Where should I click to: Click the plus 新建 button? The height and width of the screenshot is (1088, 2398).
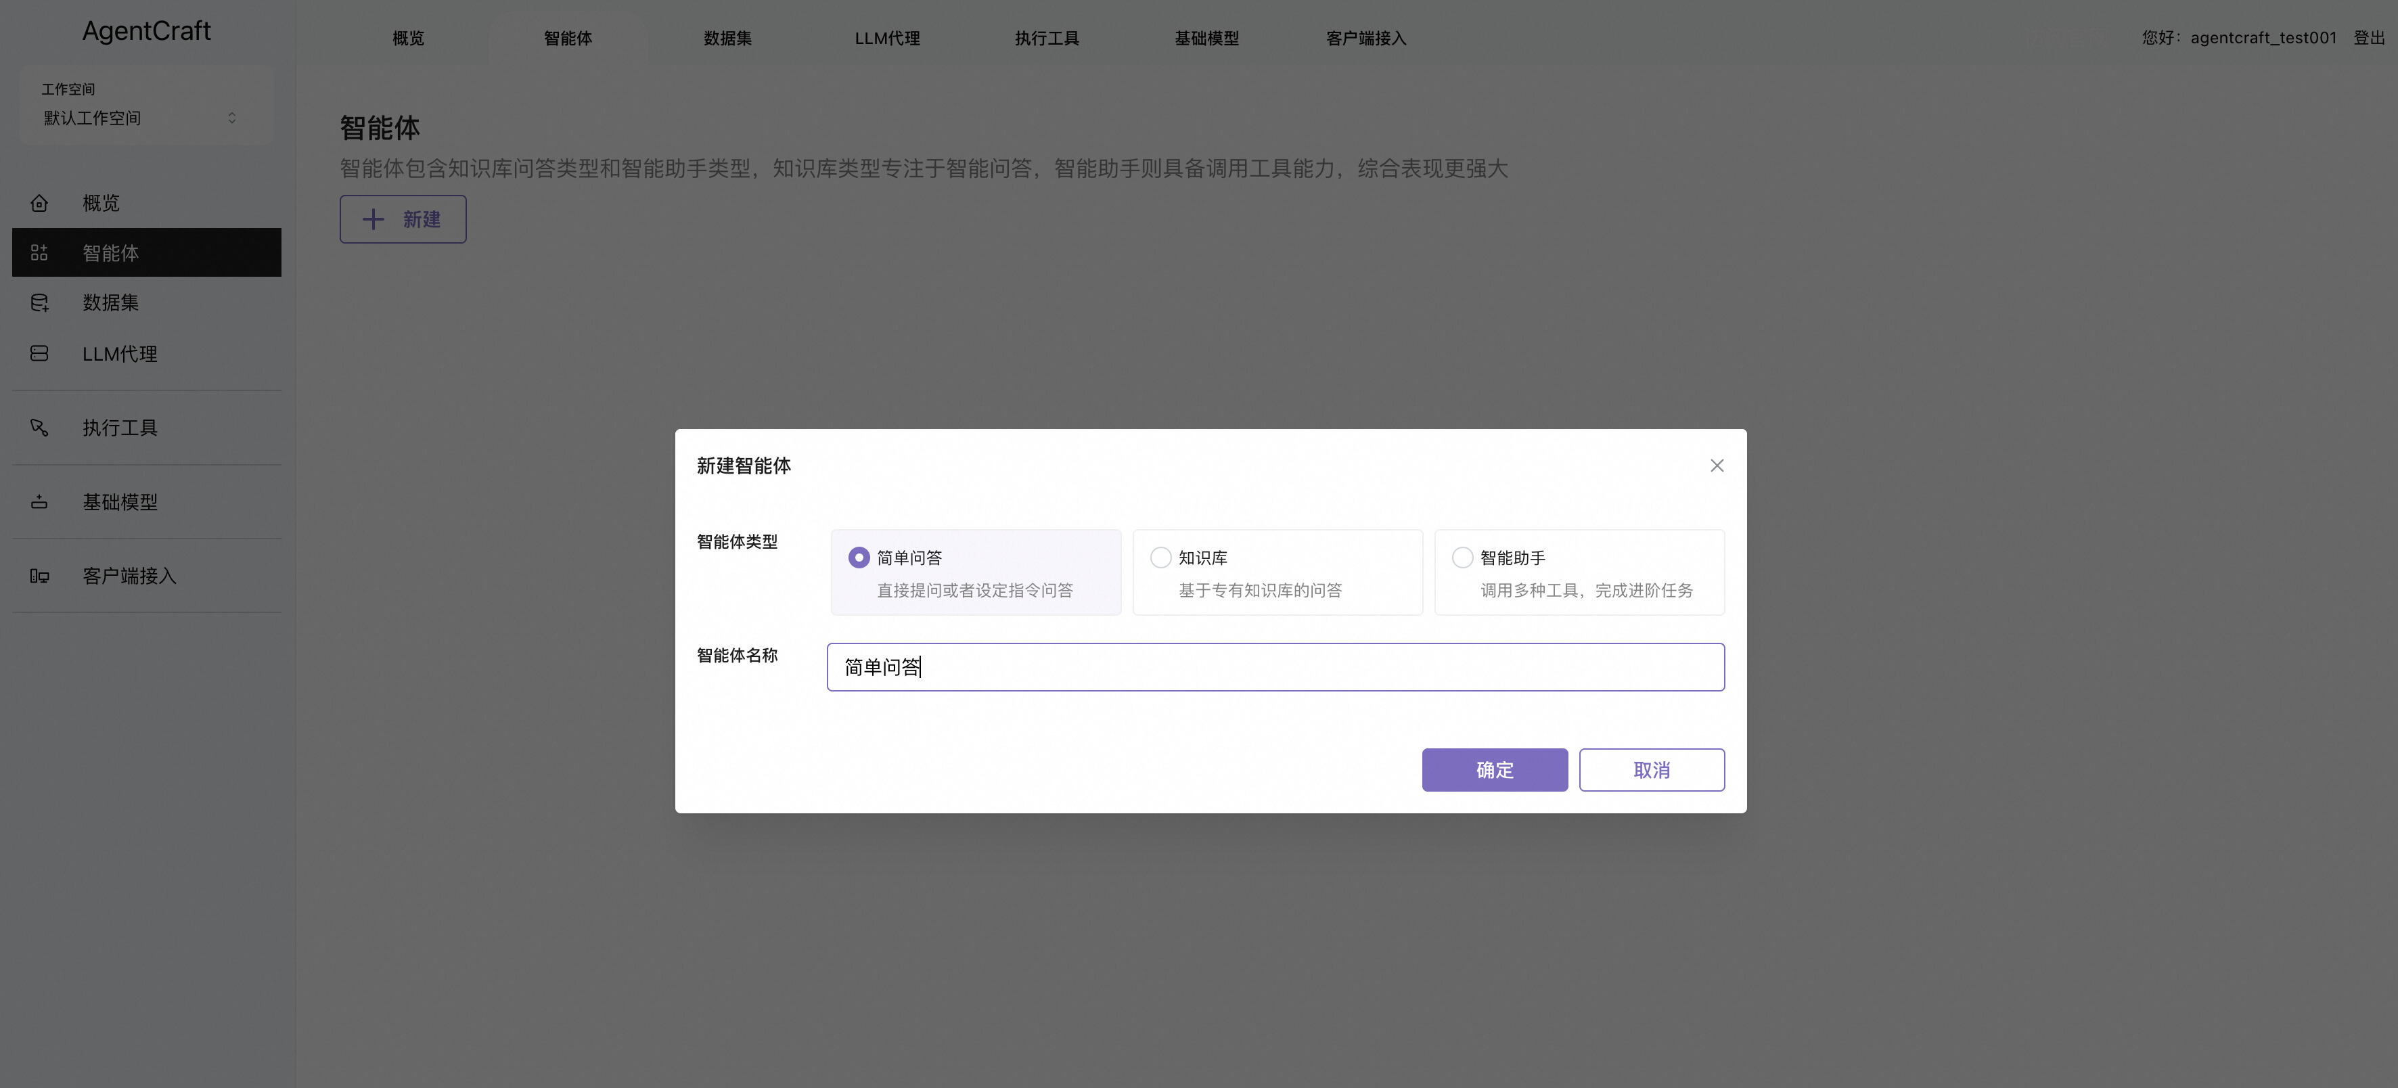[402, 220]
